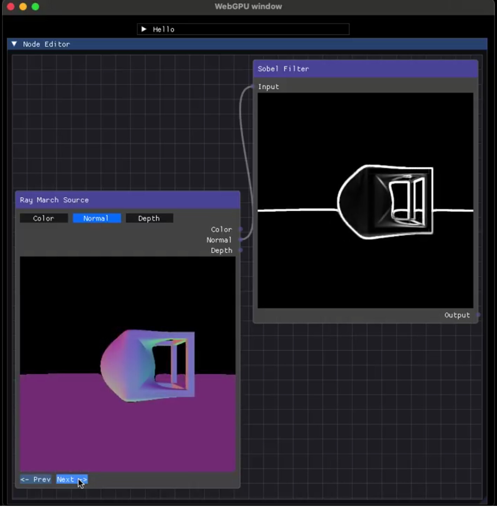
Task: Close the WebGPU window with red button
Action: coord(11,7)
